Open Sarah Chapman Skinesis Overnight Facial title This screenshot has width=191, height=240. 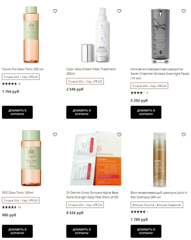[x=160, y=74]
